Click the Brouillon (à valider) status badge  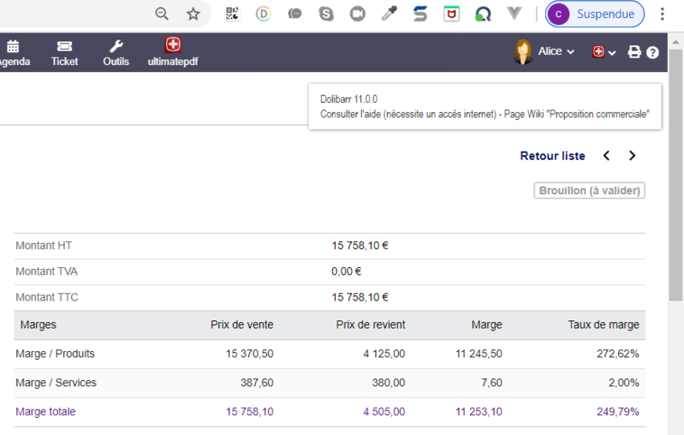pos(589,191)
